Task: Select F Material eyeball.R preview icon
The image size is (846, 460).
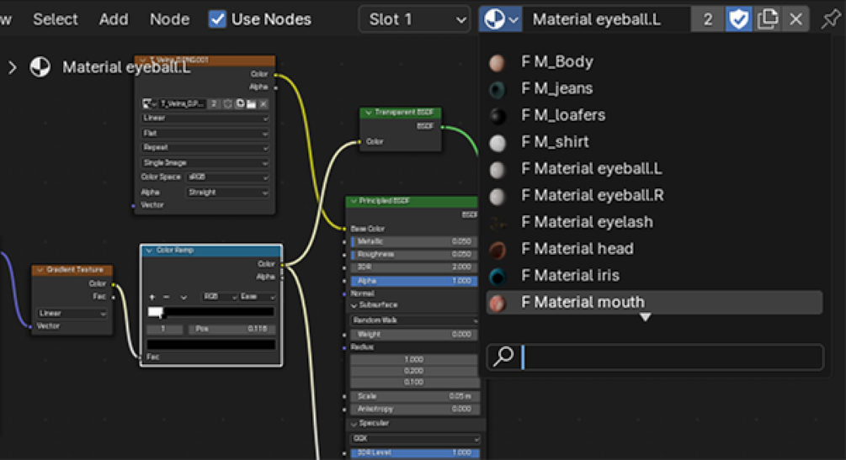Action: [x=497, y=196]
